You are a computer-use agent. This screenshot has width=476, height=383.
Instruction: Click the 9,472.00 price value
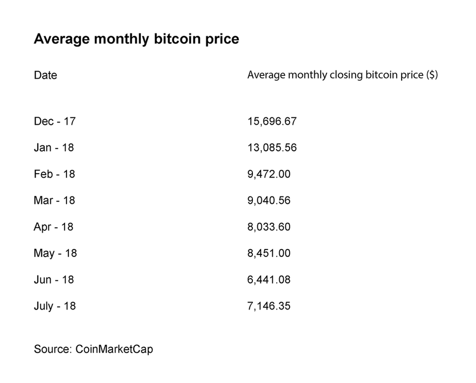click(269, 174)
